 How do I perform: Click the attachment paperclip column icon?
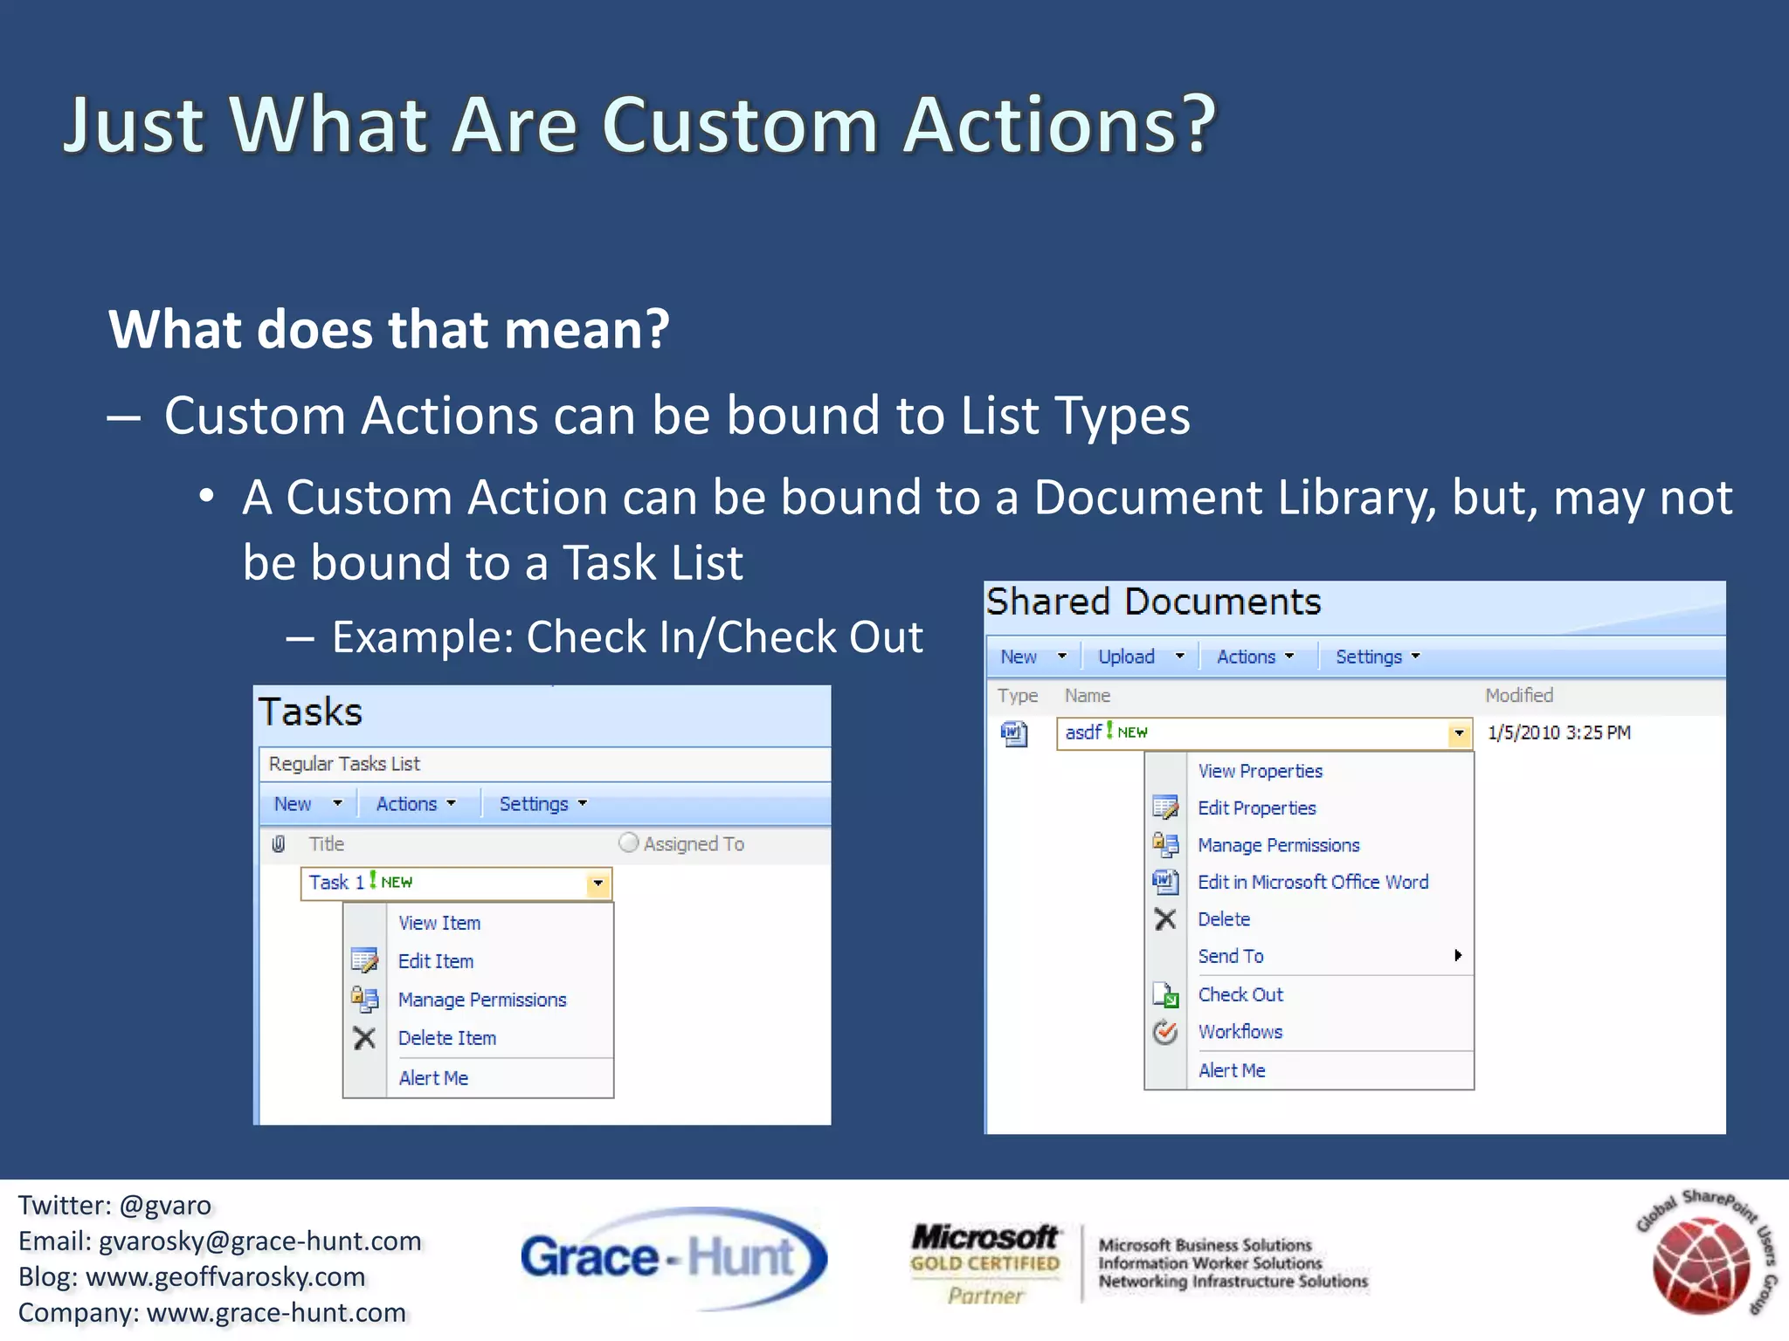click(x=279, y=844)
